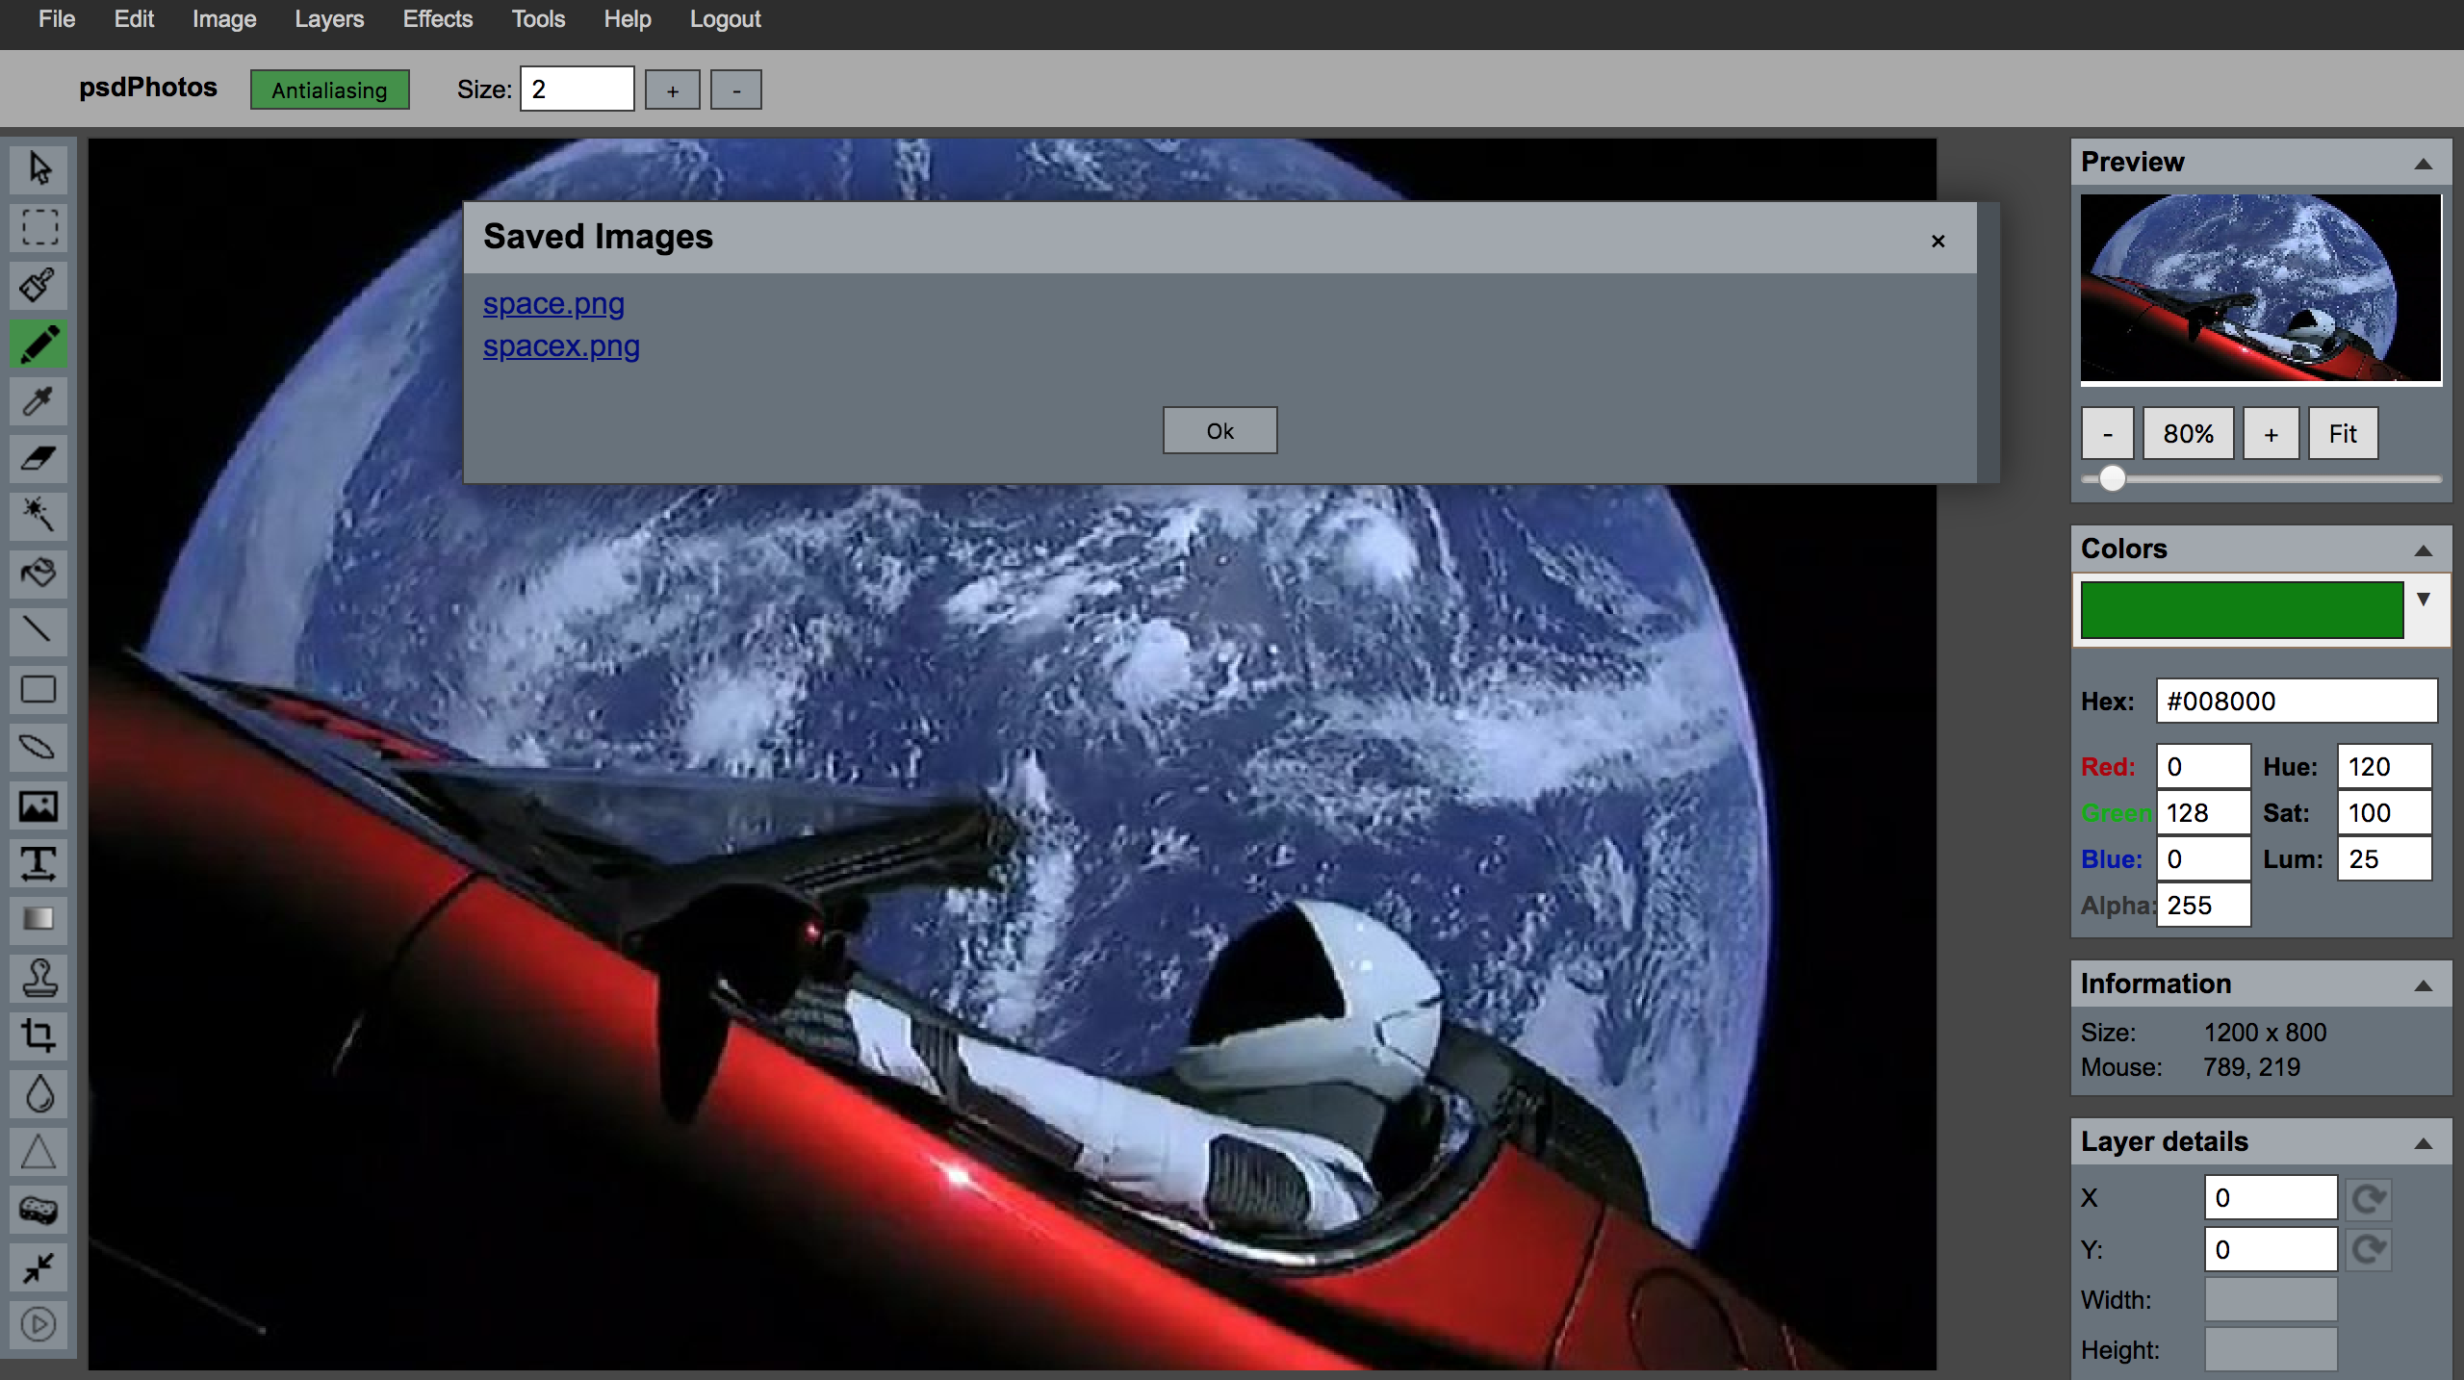This screenshot has width=2464, height=1380.
Task: Select the Eraser tool
Action: click(38, 458)
